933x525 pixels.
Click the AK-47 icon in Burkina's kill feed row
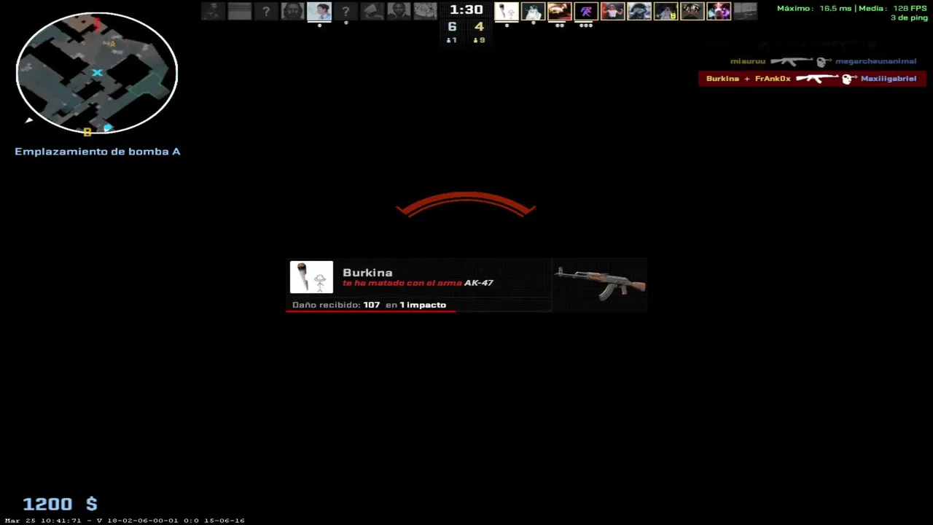click(817, 78)
